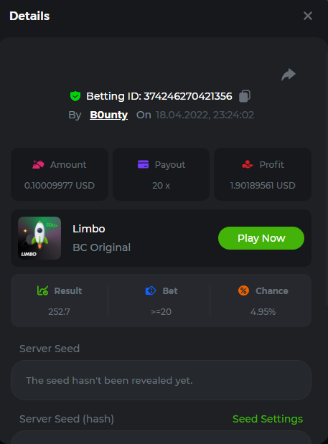Open B0unty user profile link

tap(109, 115)
